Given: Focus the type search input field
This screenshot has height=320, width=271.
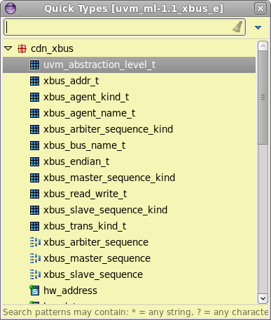Looking at the screenshot, I should point(125,27).
